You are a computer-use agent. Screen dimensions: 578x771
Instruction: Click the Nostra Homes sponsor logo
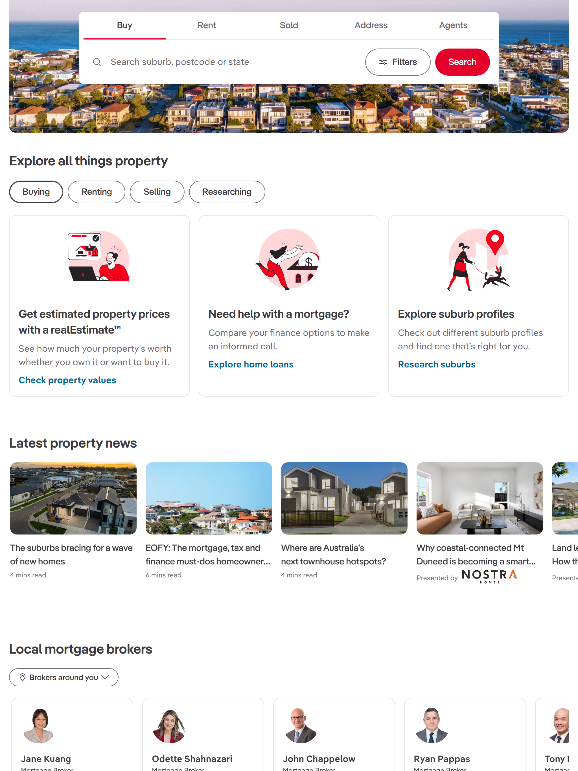(x=489, y=577)
